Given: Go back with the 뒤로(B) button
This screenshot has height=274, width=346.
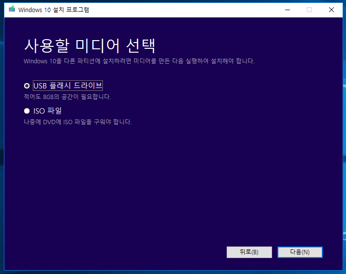Looking at the screenshot, I should [249, 252].
